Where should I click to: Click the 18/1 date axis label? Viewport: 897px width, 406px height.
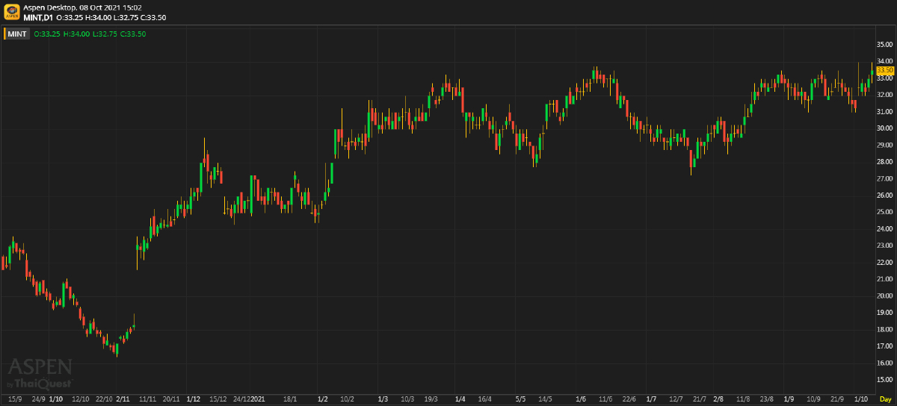pyautogui.click(x=290, y=399)
